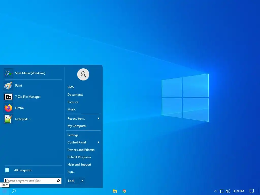Screen dimensions: 260x195
Task: Click the Notepad++ label text
Action: [23, 119]
